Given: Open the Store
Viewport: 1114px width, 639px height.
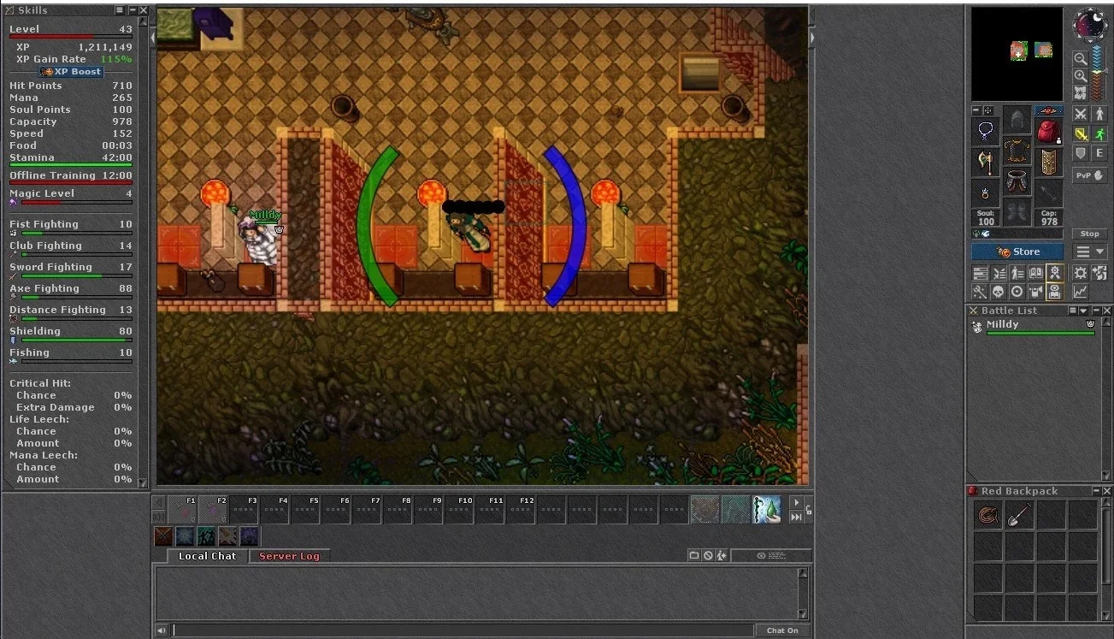Looking at the screenshot, I should (x=1017, y=251).
